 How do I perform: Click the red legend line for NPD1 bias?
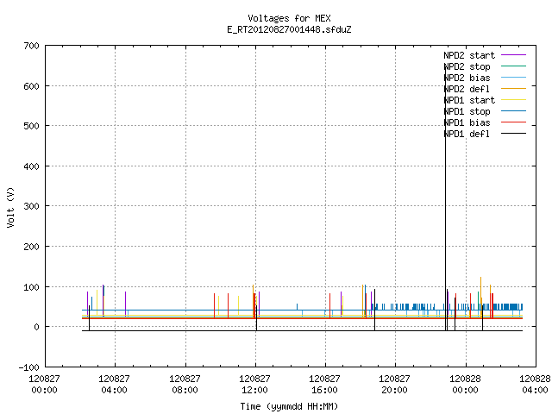[513, 122]
